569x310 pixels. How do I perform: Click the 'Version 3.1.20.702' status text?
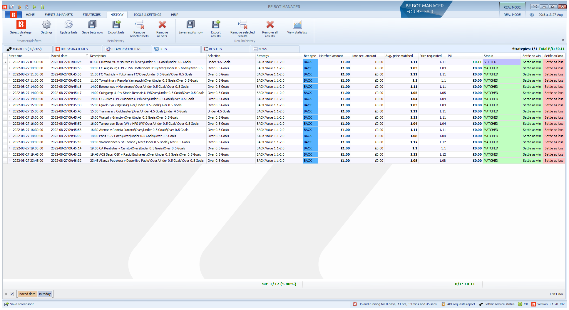pos(551,304)
